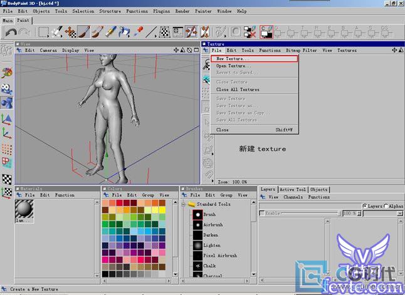The image size is (405, 295).
Task: Select the rectangle selection tool in the toolbar
Action: tap(43, 31)
